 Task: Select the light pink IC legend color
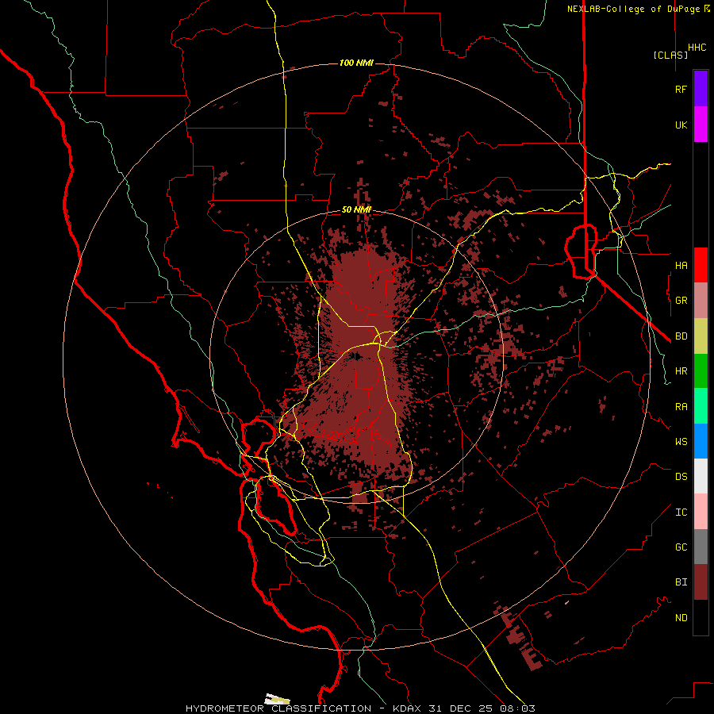coord(701,512)
